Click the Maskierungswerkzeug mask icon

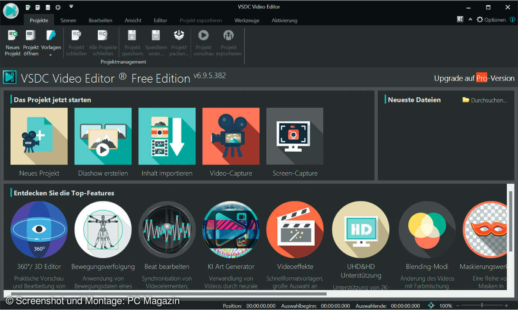485,229
